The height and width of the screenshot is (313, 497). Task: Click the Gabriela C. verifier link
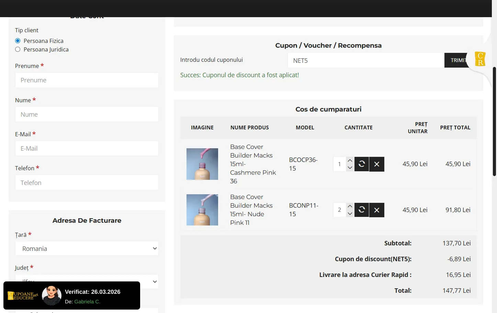click(x=87, y=302)
